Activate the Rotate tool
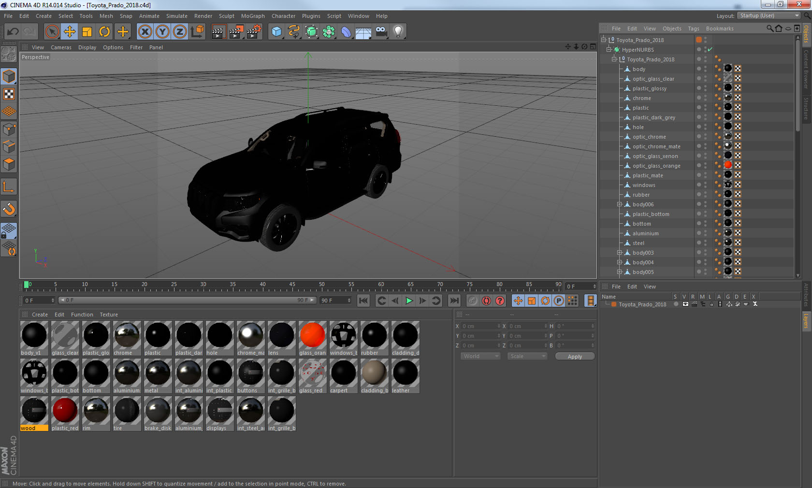This screenshot has width=812, height=488. coord(104,32)
